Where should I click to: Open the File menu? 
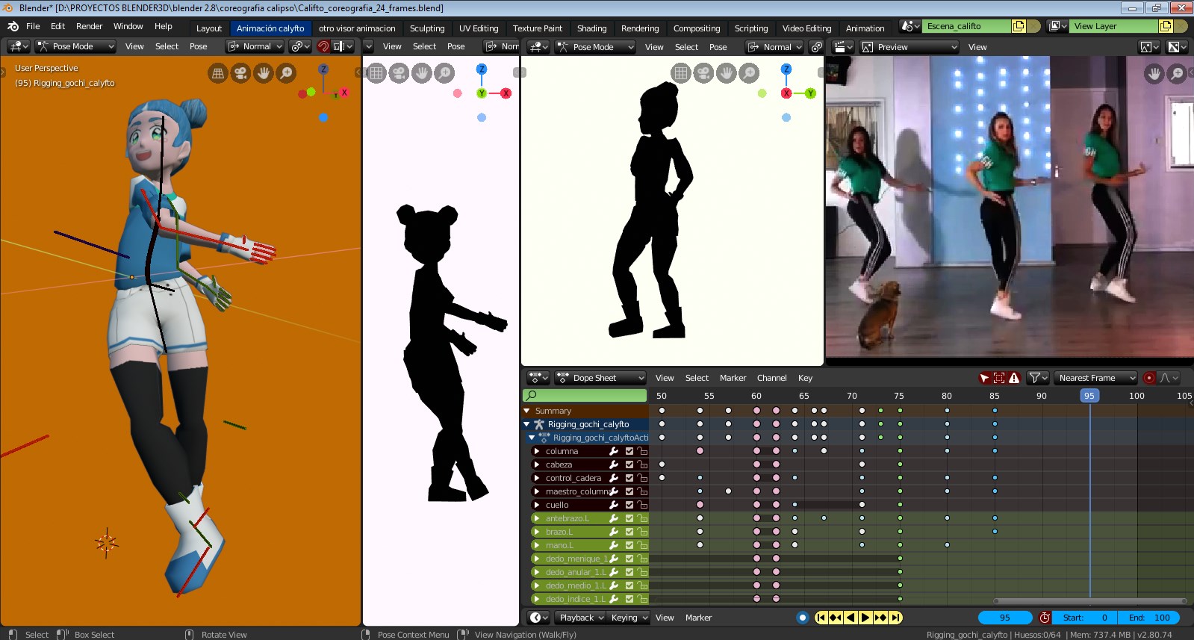point(33,26)
